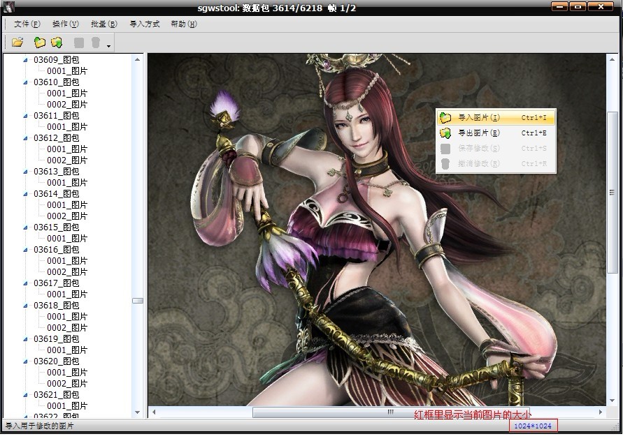Open the toolbar overflow dropdown arrow
The height and width of the screenshot is (441, 623).
(x=108, y=46)
